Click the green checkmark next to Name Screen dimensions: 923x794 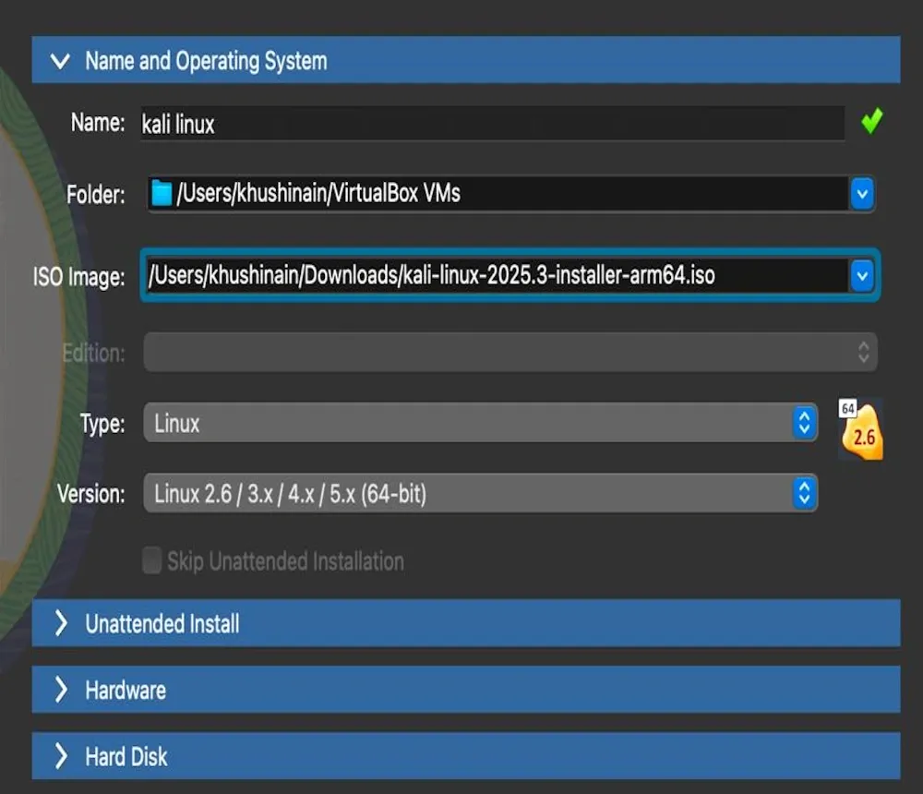coord(872,121)
